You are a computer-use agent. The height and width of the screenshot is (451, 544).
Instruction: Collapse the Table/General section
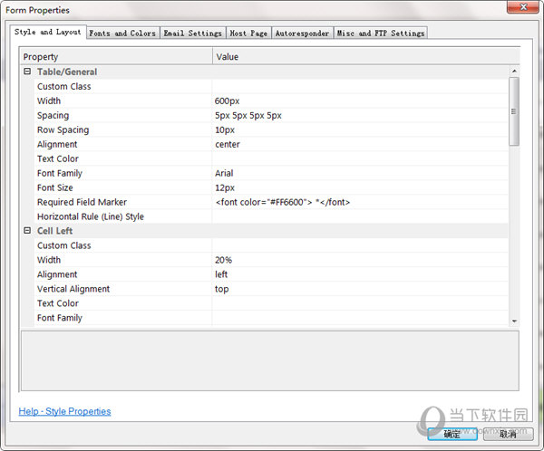(x=27, y=72)
